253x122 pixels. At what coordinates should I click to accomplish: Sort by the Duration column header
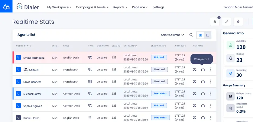pos(102,46)
